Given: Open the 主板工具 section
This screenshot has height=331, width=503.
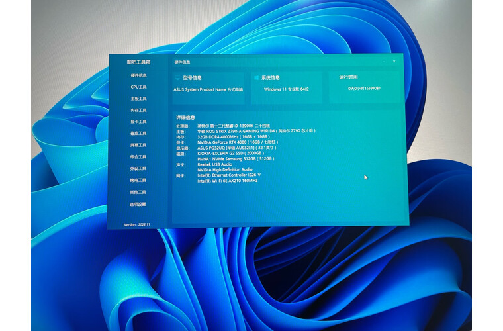Looking at the screenshot, I should pos(138,99).
